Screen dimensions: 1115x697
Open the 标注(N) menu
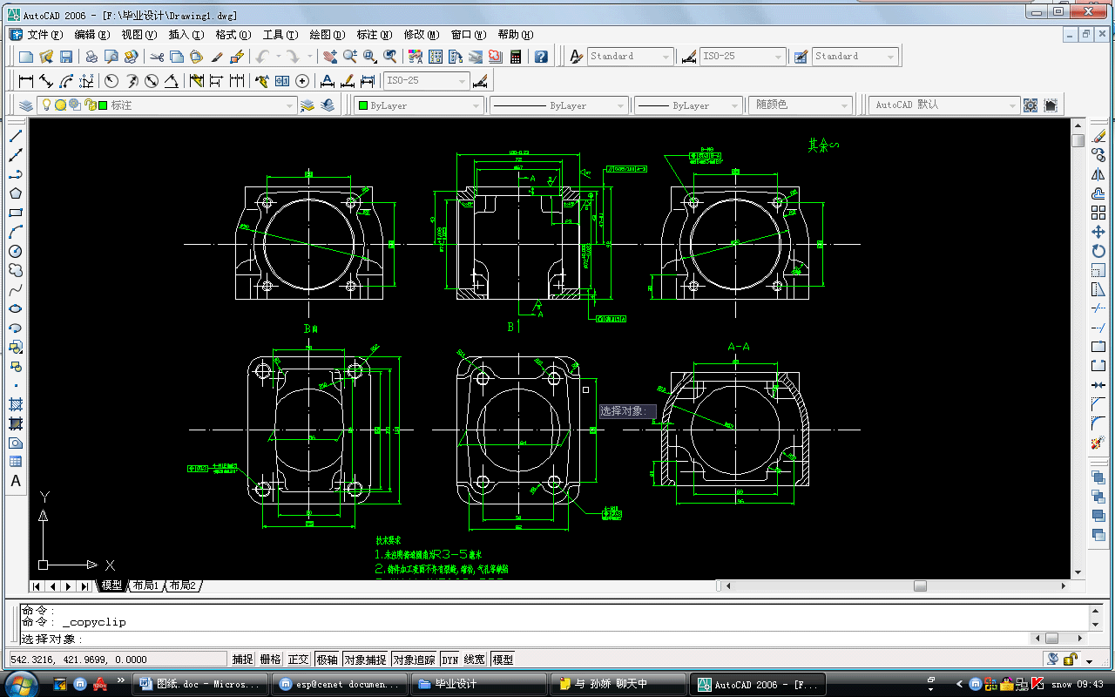pos(375,35)
